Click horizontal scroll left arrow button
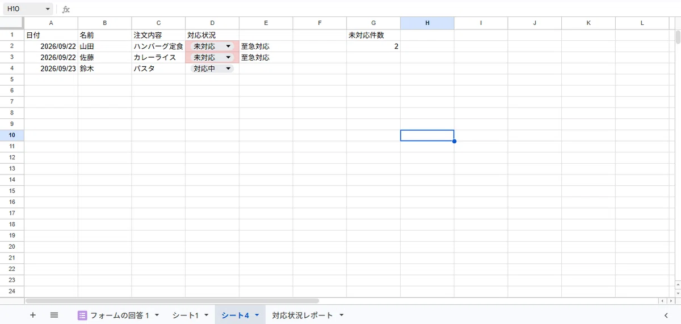Image resolution: width=681 pixels, height=324 pixels. pos(662,301)
